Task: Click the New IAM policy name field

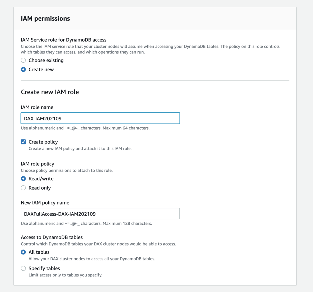Action: [100, 213]
